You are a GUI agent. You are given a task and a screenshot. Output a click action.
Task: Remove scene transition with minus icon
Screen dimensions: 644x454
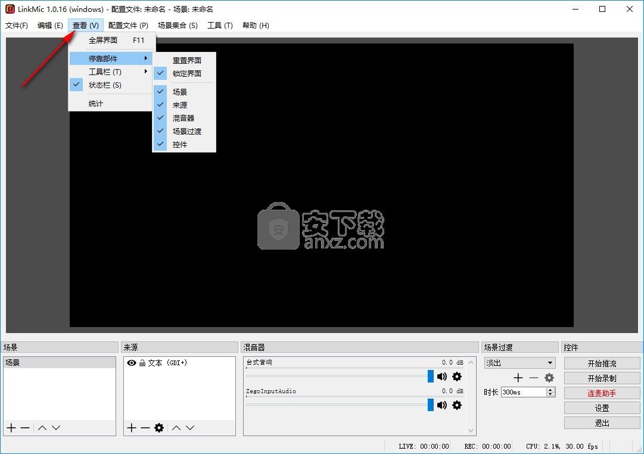(x=534, y=378)
